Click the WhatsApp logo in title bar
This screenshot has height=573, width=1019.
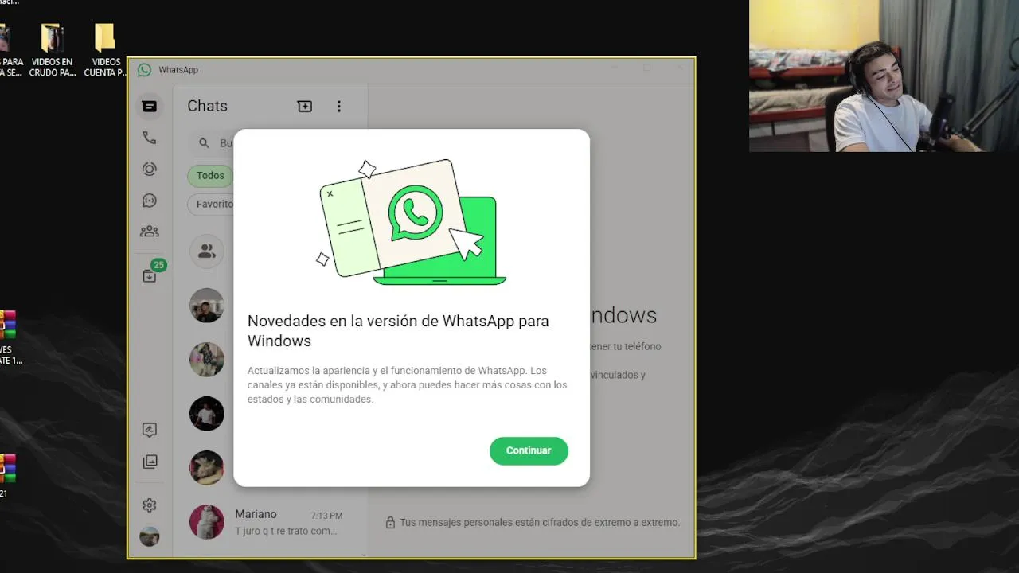point(144,70)
